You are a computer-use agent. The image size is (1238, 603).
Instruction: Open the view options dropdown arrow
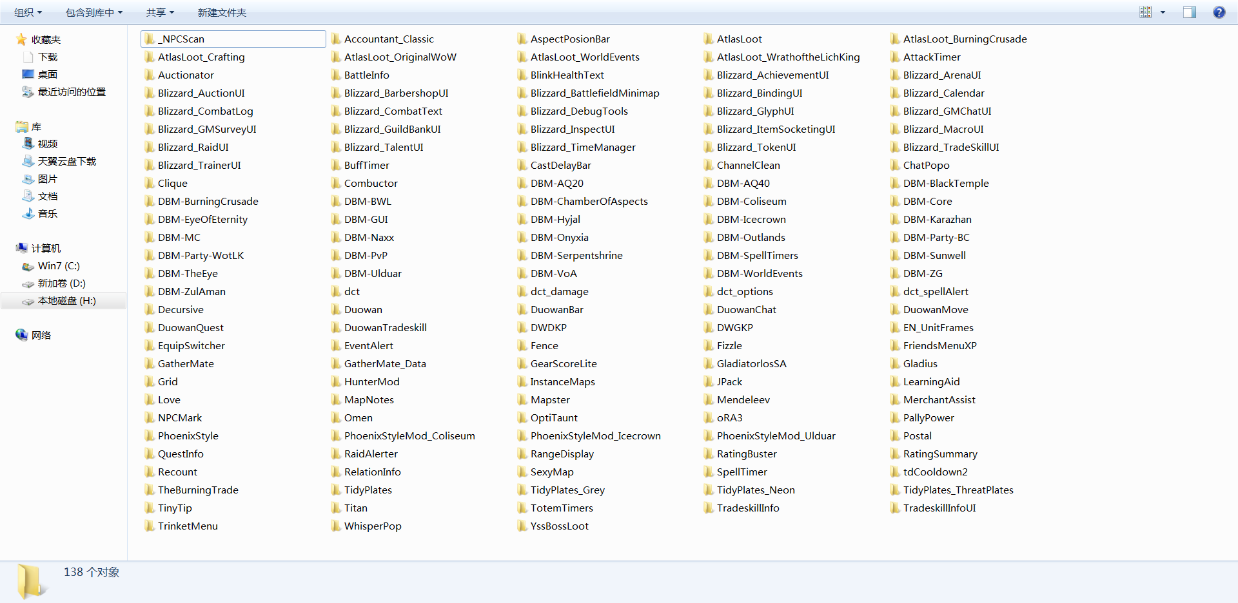[1163, 12]
